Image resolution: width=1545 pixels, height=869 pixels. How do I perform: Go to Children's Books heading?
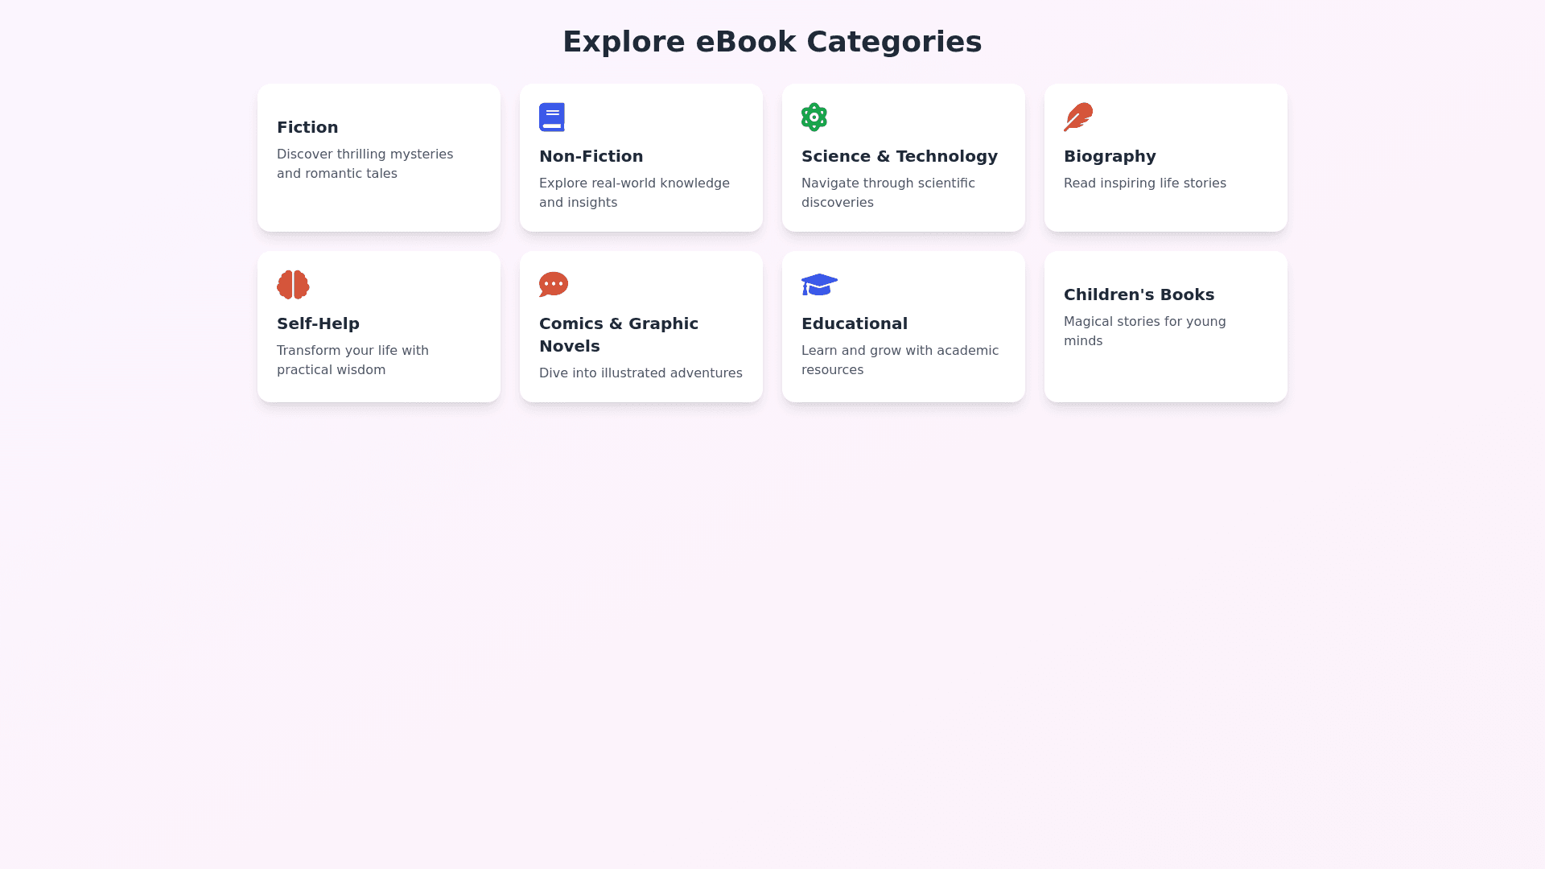(x=1139, y=294)
